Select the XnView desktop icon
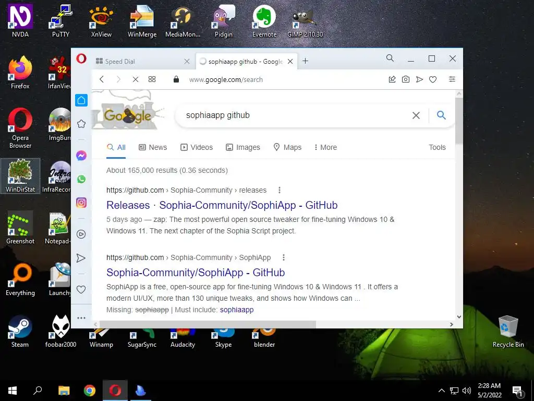Screen dimensions: 534x401 pos(101,20)
